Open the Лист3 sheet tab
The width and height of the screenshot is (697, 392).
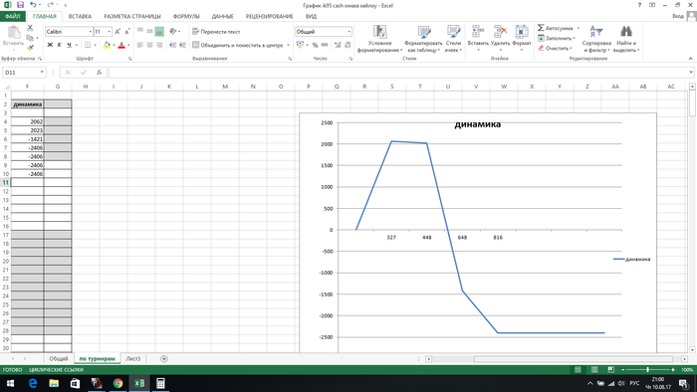[x=132, y=359]
